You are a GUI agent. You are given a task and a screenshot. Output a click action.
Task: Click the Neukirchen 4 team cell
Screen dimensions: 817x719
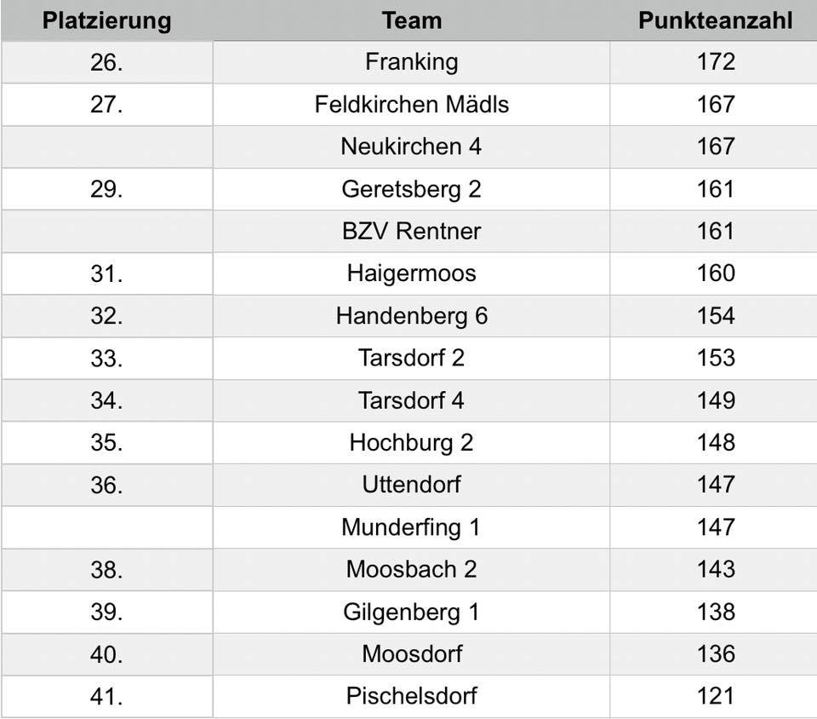click(x=412, y=147)
